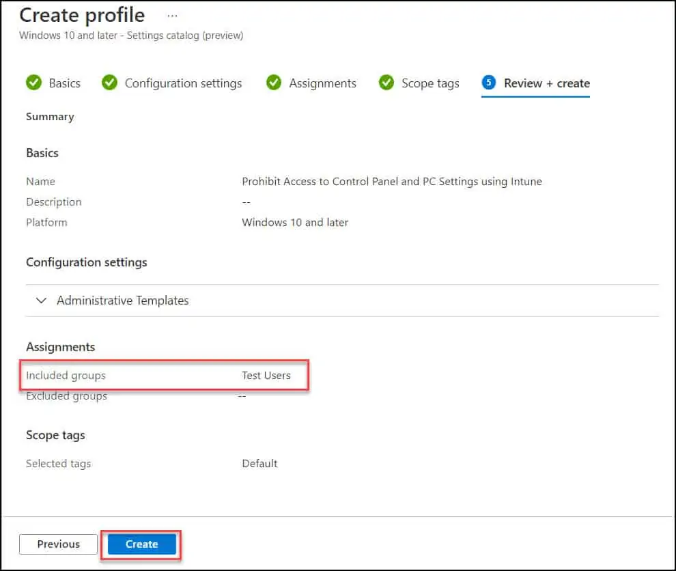Click the step 5 circle icon
This screenshot has width=676, height=571.
pos(489,83)
